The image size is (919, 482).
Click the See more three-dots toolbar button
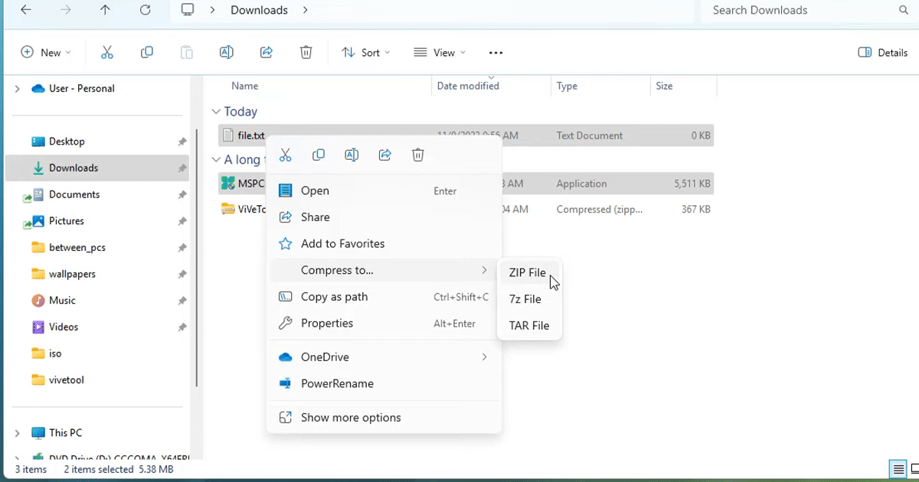click(x=495, y=52)
